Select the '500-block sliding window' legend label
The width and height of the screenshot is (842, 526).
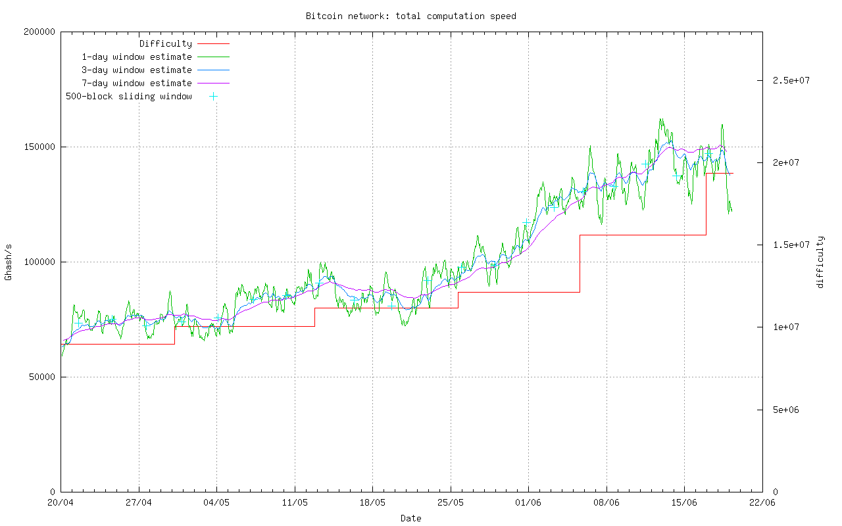click(129, 97)
